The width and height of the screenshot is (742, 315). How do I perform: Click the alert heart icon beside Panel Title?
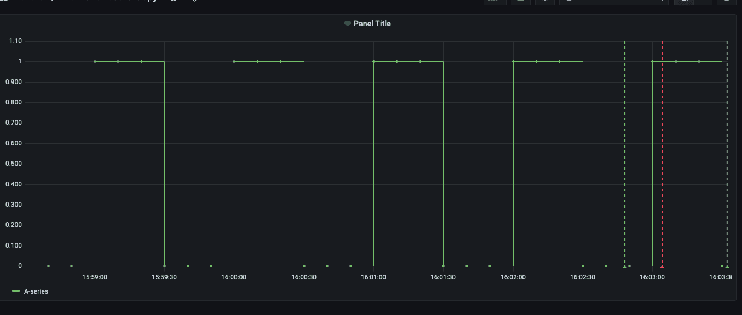347,24
